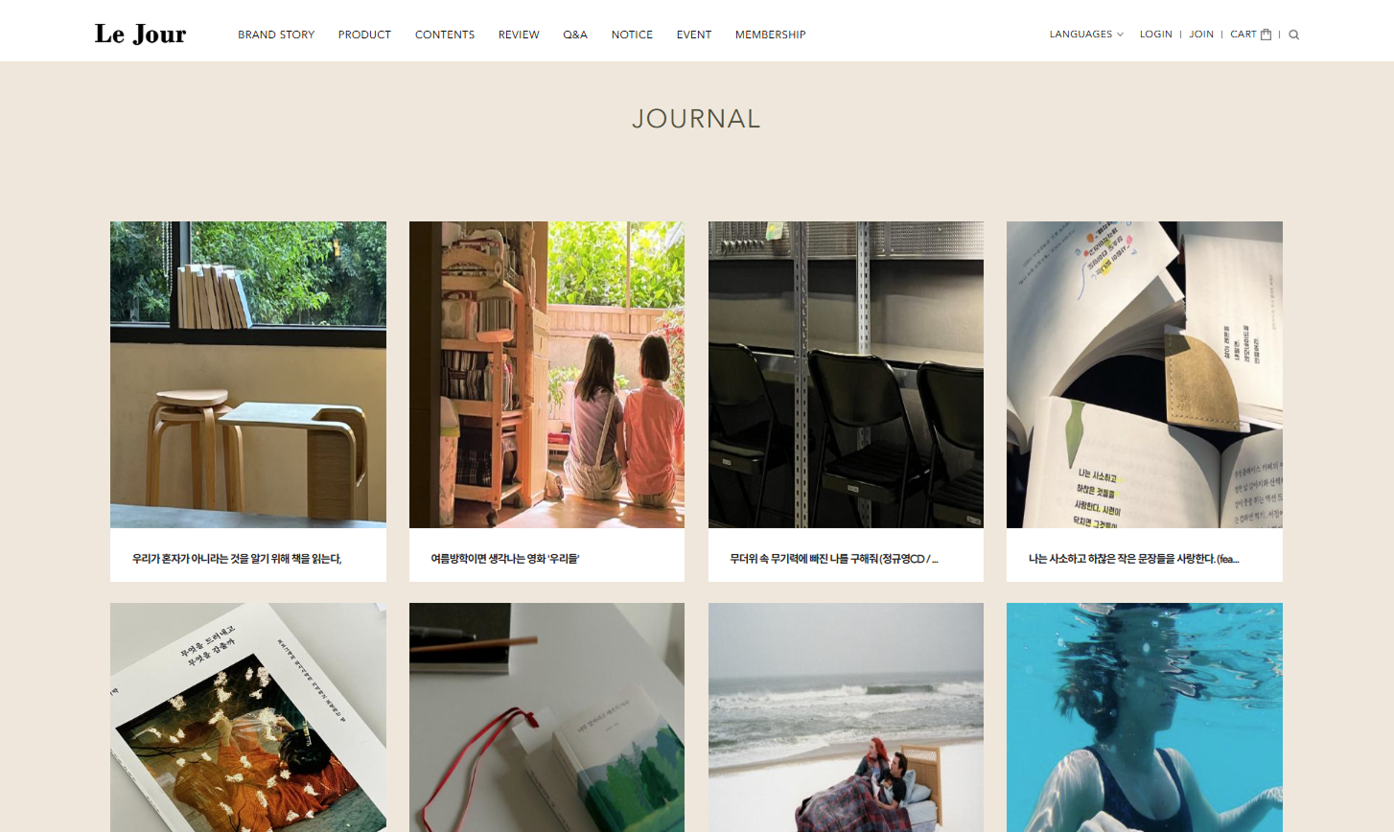1394x832 pixels.
Task: Go to the PRODUCT menu
Action: pyautogui.click(x=364, y=35)
